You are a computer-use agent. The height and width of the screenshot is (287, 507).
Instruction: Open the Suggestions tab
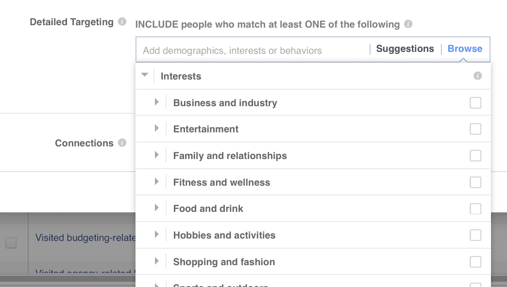tap(405, 49)
